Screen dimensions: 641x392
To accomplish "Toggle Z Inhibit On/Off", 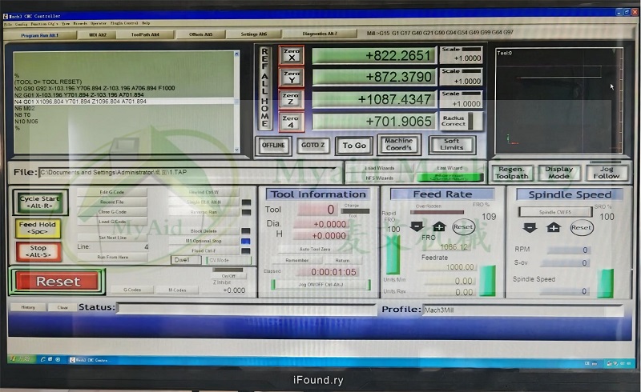I will [x=228, y=276].
